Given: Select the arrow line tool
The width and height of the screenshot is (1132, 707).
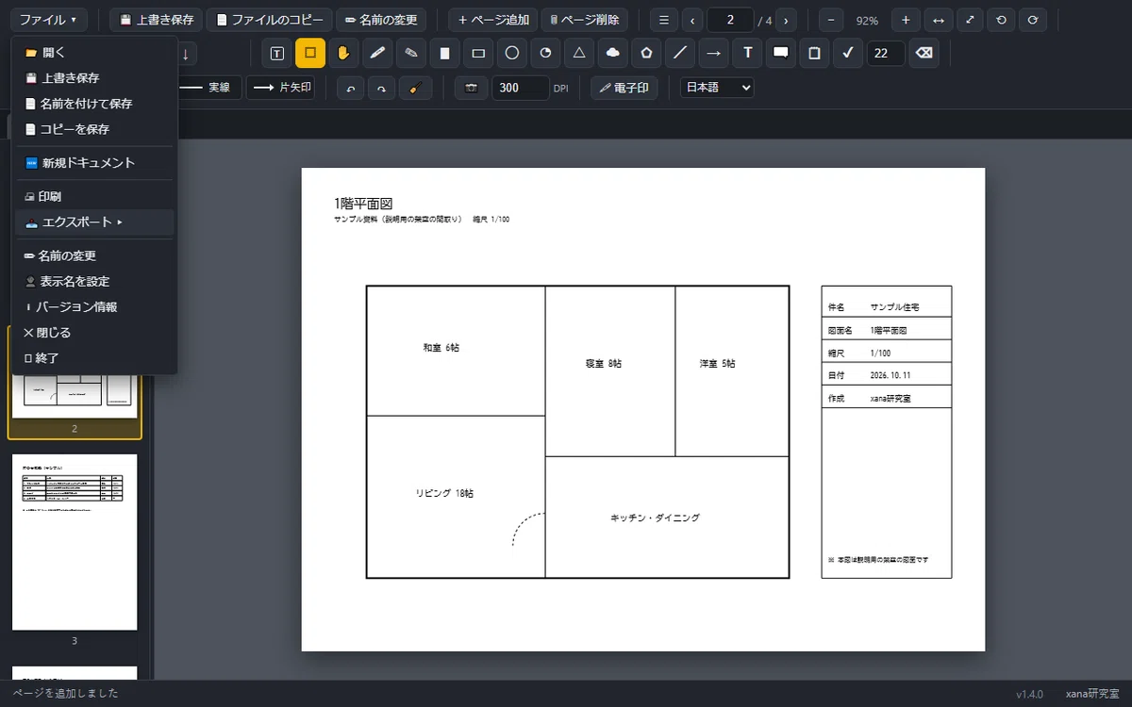Looking at the screenshot, I should coord(714,54).
